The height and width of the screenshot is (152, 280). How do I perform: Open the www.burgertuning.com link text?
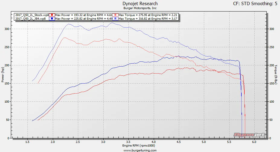point(140,150)
